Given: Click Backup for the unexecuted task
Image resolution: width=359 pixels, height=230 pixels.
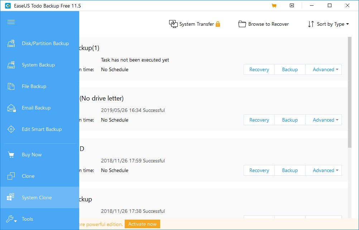Looking at the screenshot, I should [x=290, y=69].
